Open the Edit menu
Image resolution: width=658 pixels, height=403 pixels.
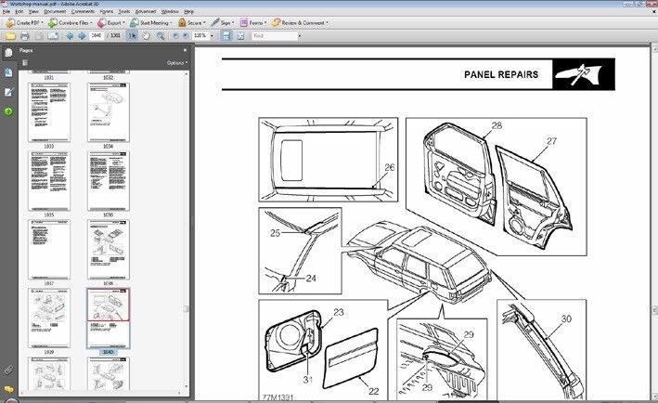point(19,12)
